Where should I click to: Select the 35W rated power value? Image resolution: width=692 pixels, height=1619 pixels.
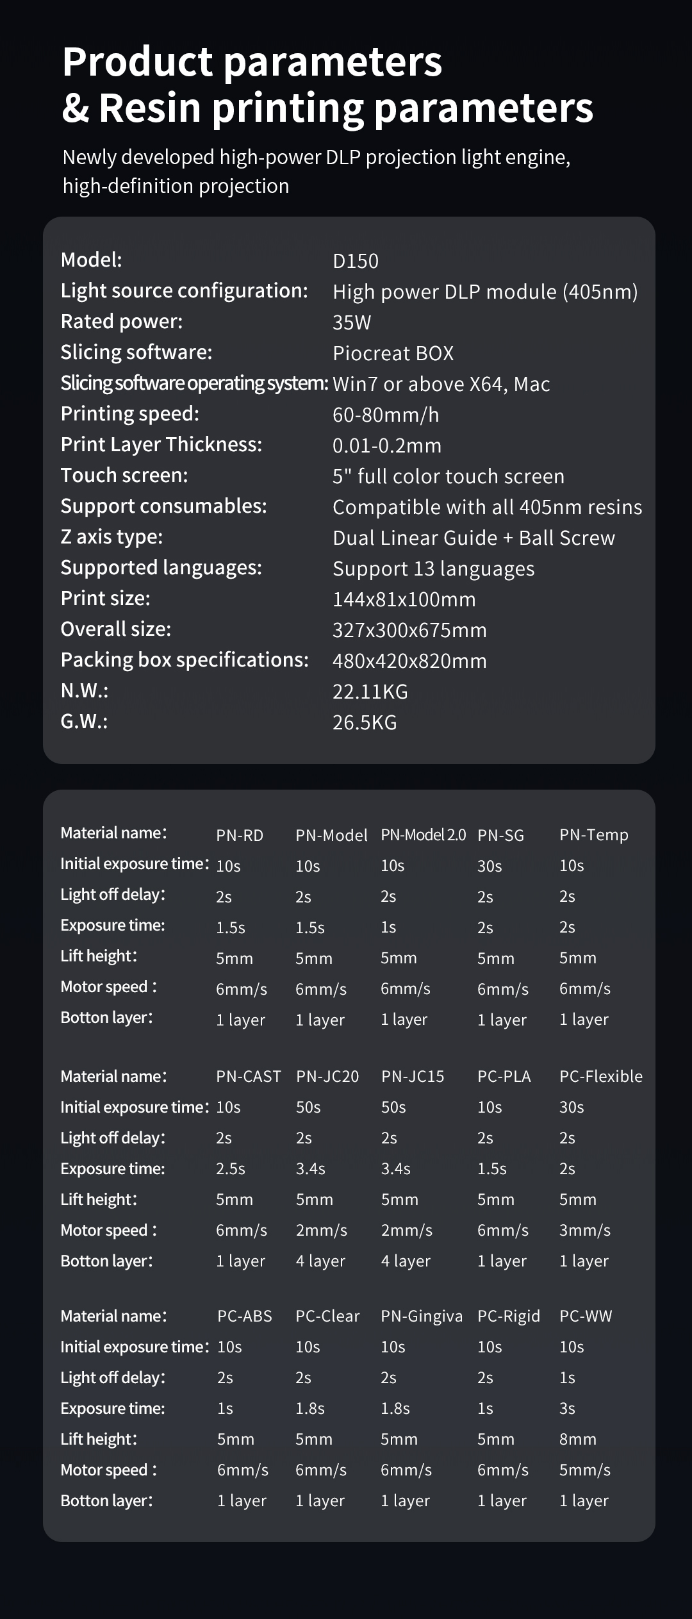click(x=352, y=322)
